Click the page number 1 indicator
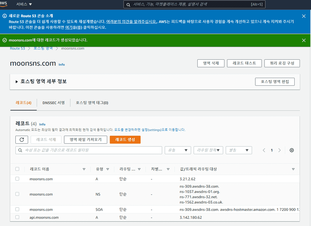The image size is (311, 226). [x=272, y=150]
